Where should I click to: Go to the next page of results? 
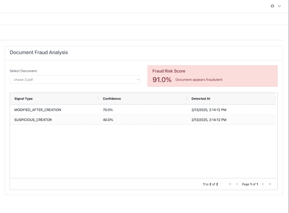tap(263, 184)
